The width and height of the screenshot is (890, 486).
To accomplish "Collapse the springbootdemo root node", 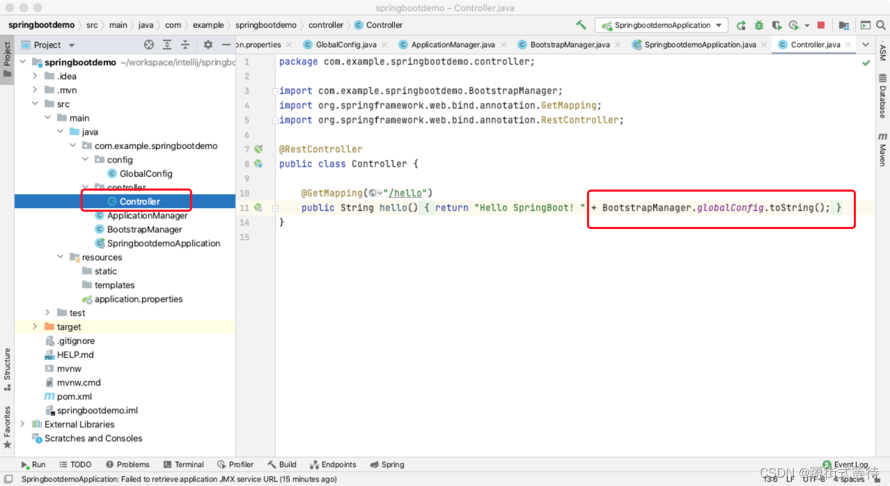I will [23, 62].
